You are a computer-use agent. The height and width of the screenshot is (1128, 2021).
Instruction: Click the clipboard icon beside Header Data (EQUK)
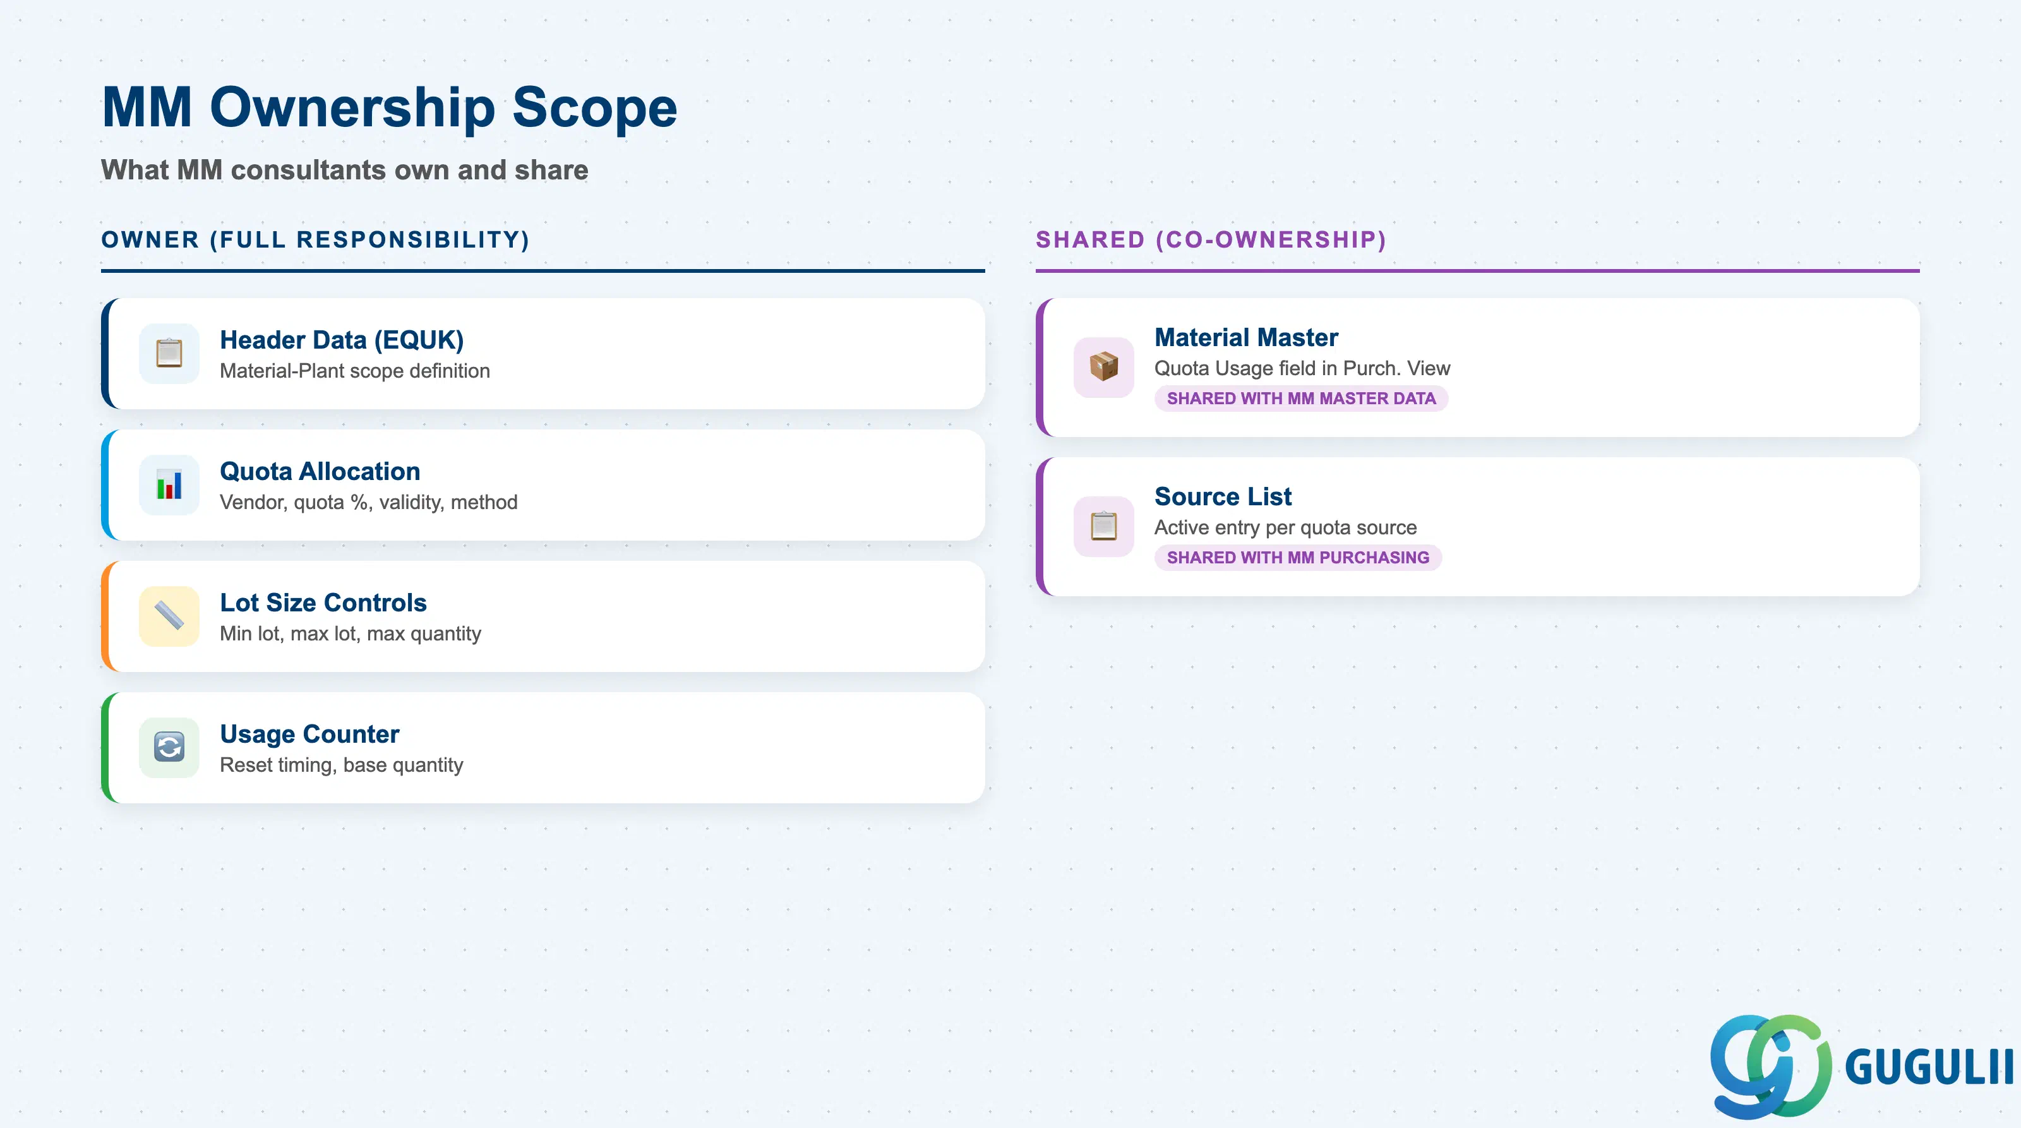coord(169,354)
